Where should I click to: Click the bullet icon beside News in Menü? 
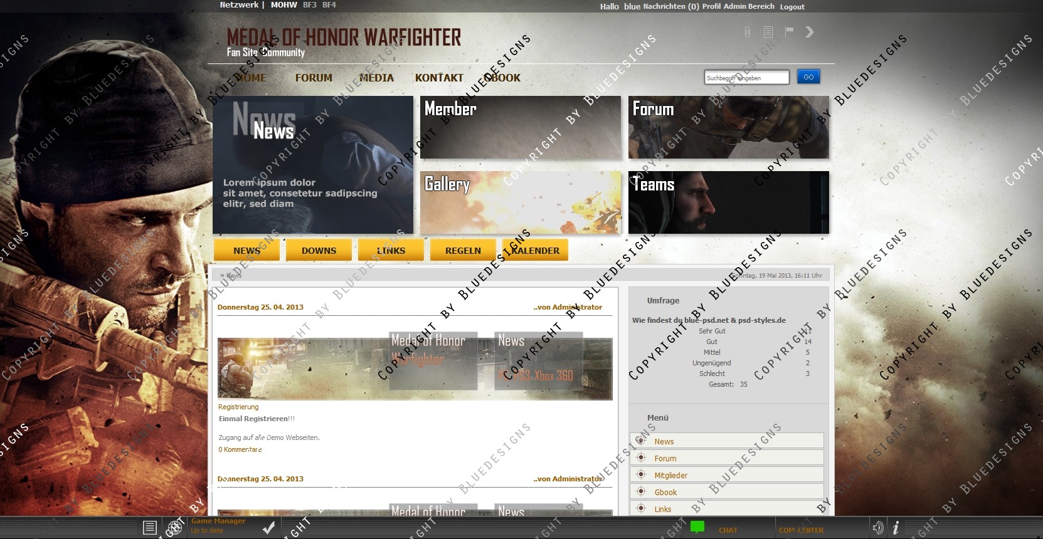pyautogui.click(x=640, y=441)
